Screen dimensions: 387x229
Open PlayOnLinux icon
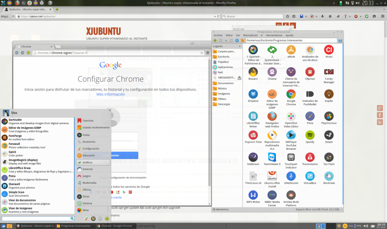[x=329, y=116]
